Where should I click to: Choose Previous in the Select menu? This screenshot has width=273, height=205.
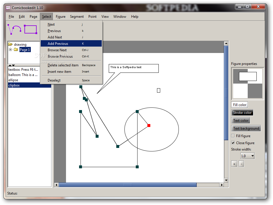71,31
